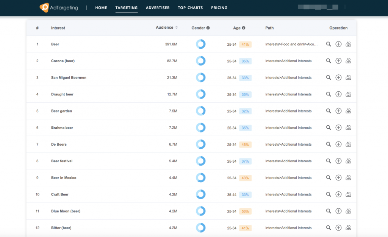388x237 pixels.
Task: Click the 391.8M audience value
Action: tap(171, 45)
